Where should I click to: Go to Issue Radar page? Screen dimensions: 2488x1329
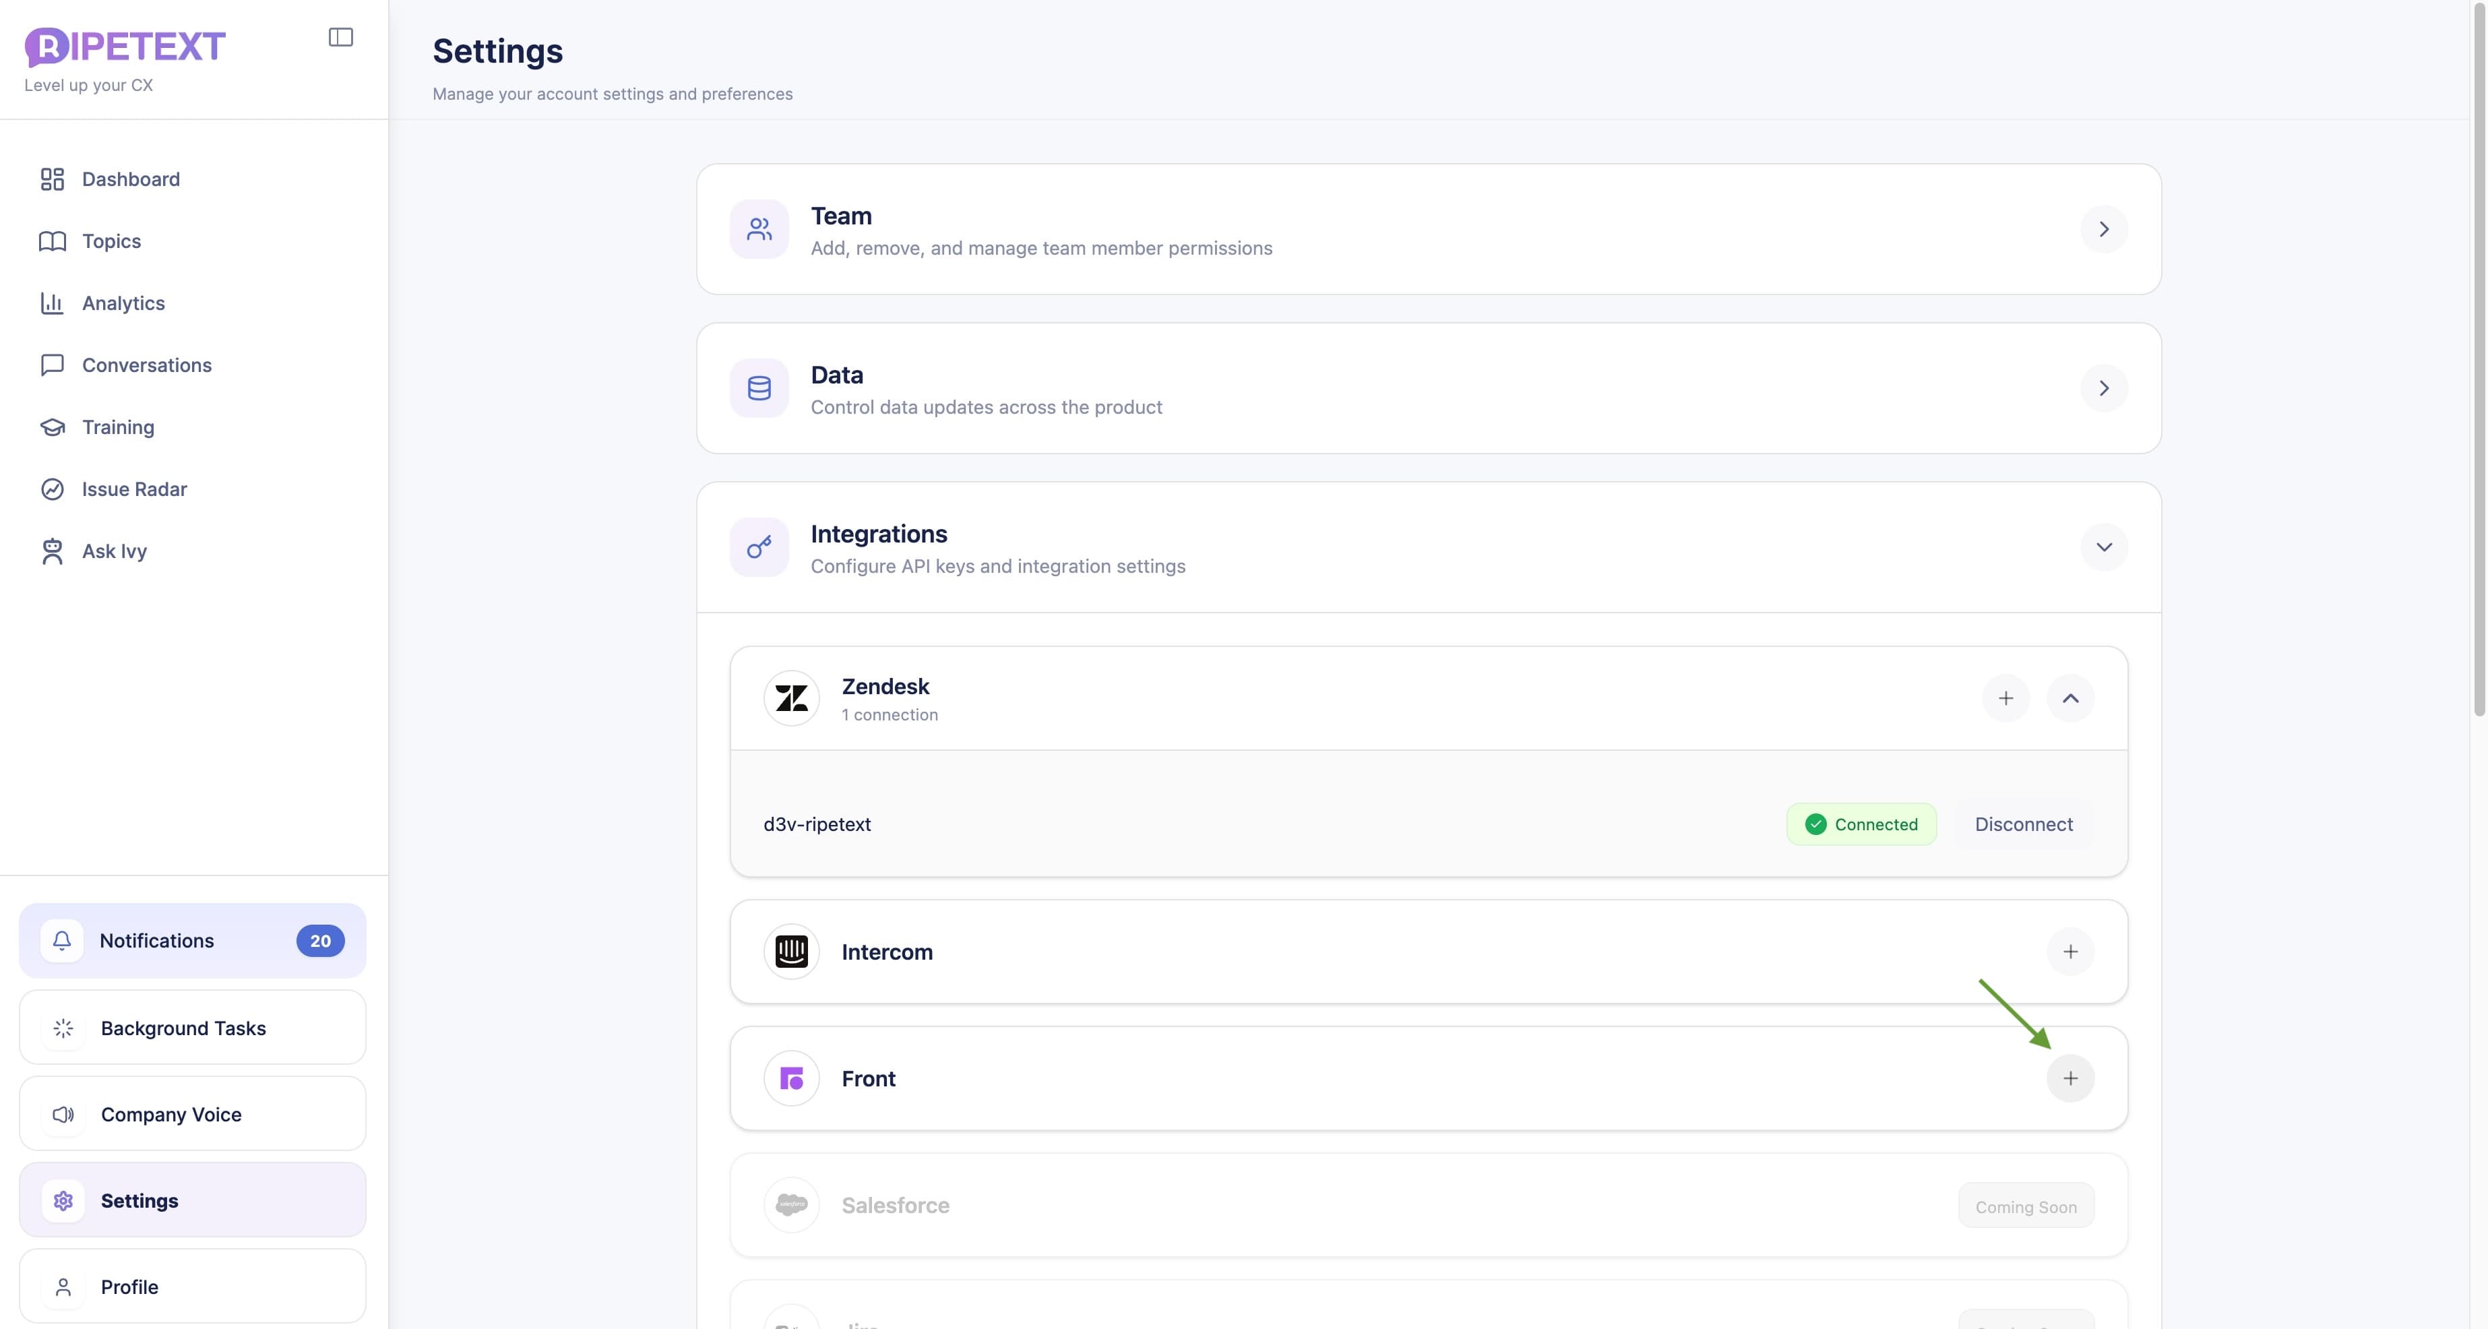134,489
